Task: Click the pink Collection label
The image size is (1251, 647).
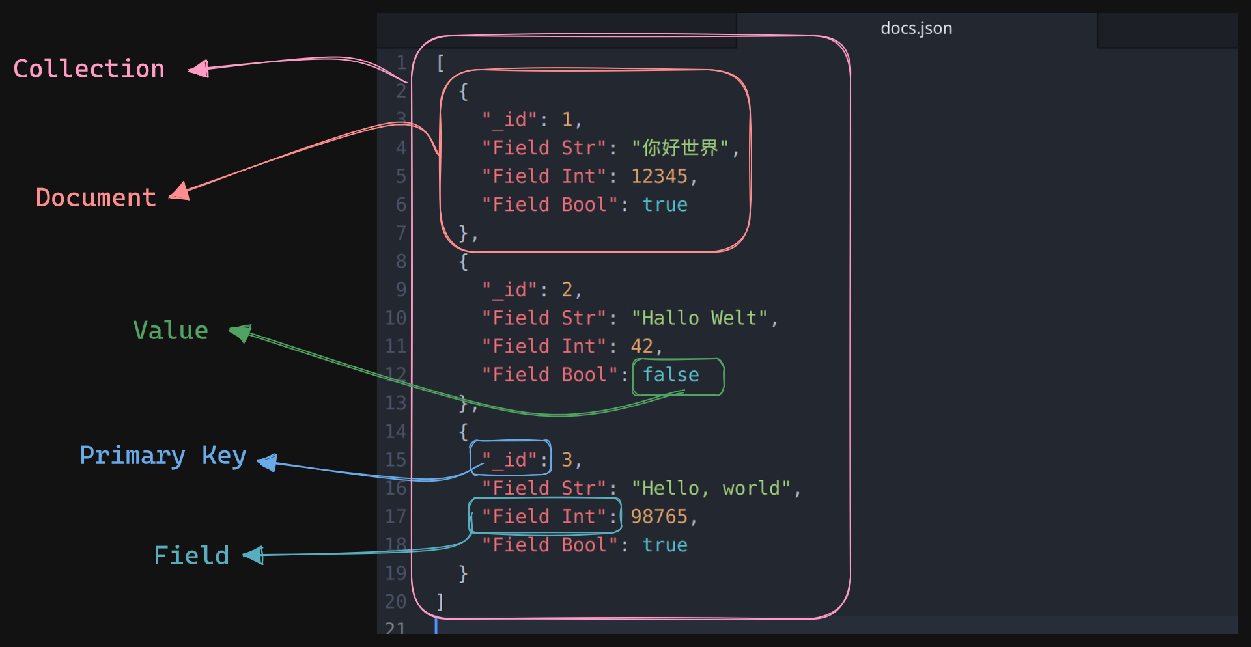Action: [x=89, y=69]
